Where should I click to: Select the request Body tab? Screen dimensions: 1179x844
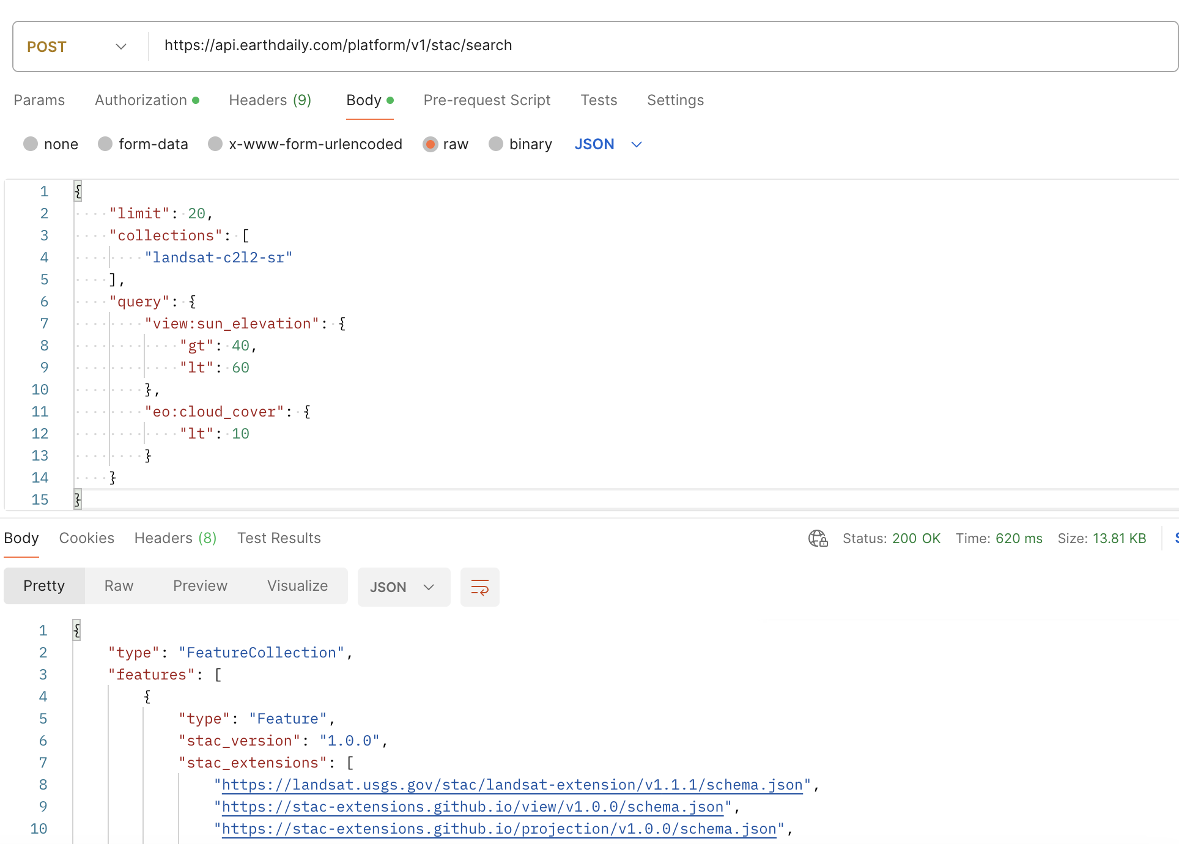click(370, 100)
